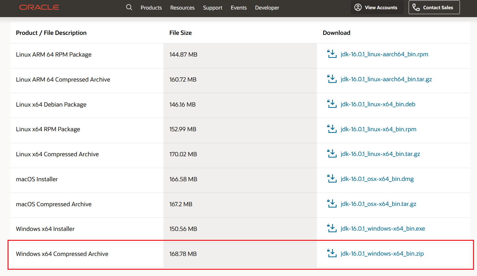The width and height of the screenshot is (477, 276).
Task: Download jdk-16.0.1_linux-aarch64_bin.tar.gz link
Action: (386, 79)
